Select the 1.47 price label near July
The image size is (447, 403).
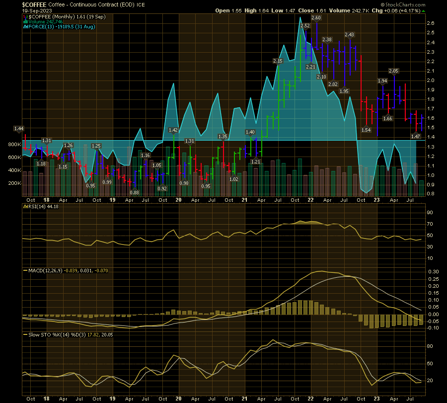pos(416,136)
